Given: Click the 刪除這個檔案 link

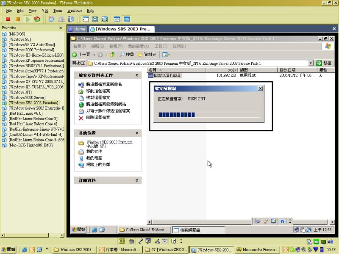Looking at the screenshot, I should tap(98, 118).
